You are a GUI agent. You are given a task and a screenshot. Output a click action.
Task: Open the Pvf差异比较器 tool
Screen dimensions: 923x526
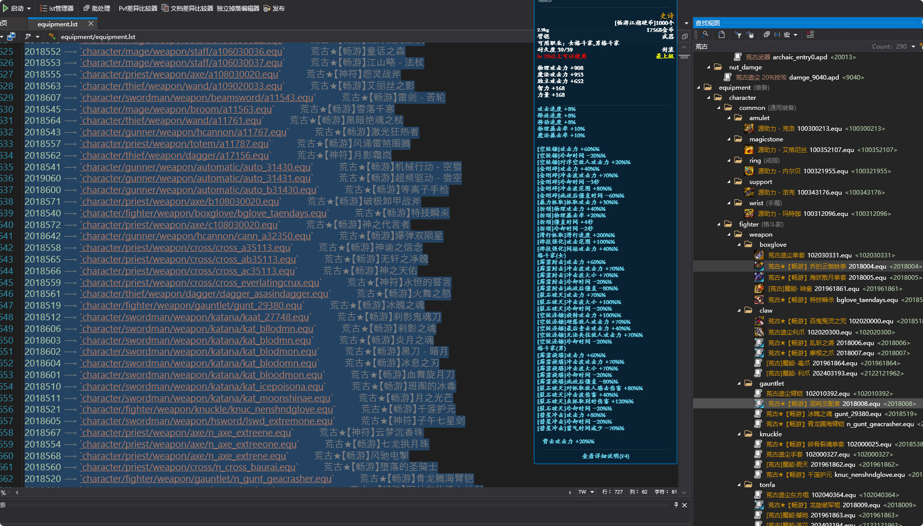138,8
